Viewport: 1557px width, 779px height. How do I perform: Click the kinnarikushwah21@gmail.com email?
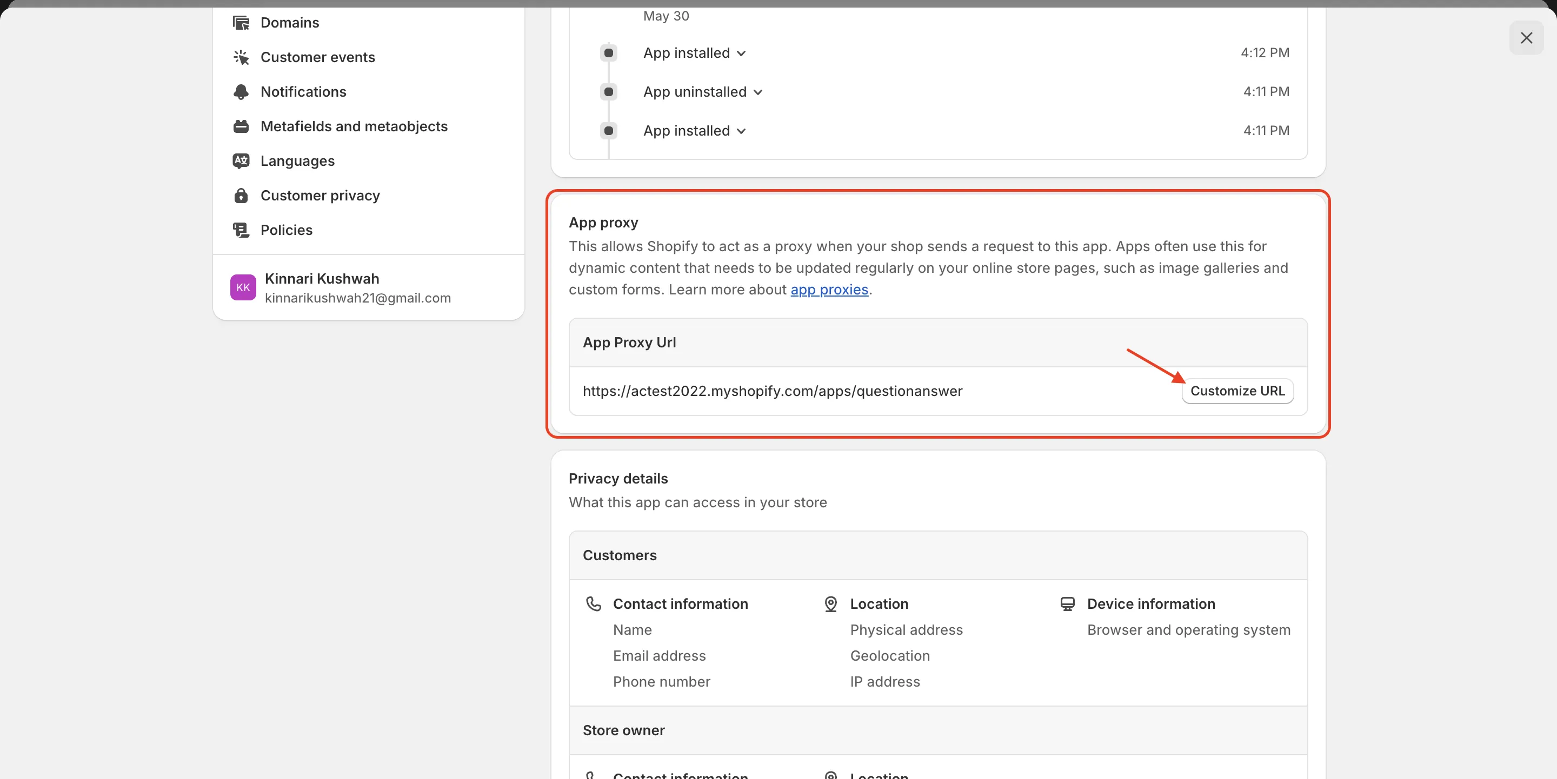pyautogui.click(x=358, y=298)
